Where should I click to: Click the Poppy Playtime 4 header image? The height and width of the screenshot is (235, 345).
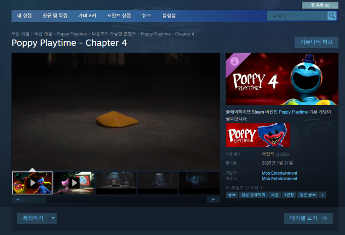(282, 79)
